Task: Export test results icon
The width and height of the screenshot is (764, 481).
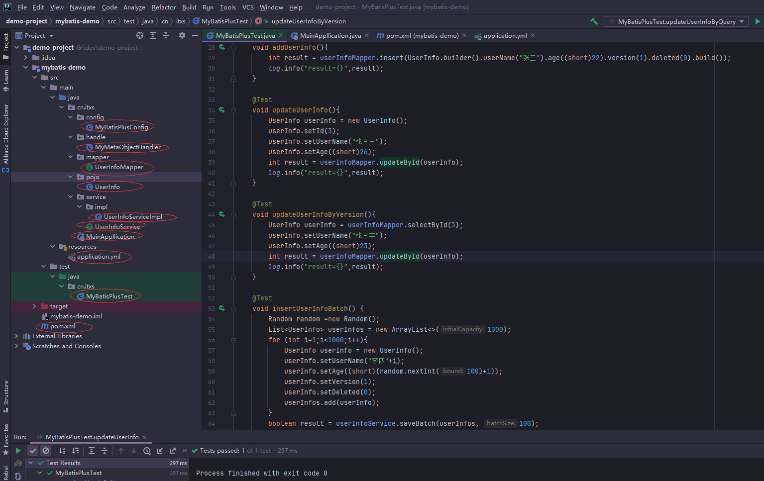Action: (173, 451)
